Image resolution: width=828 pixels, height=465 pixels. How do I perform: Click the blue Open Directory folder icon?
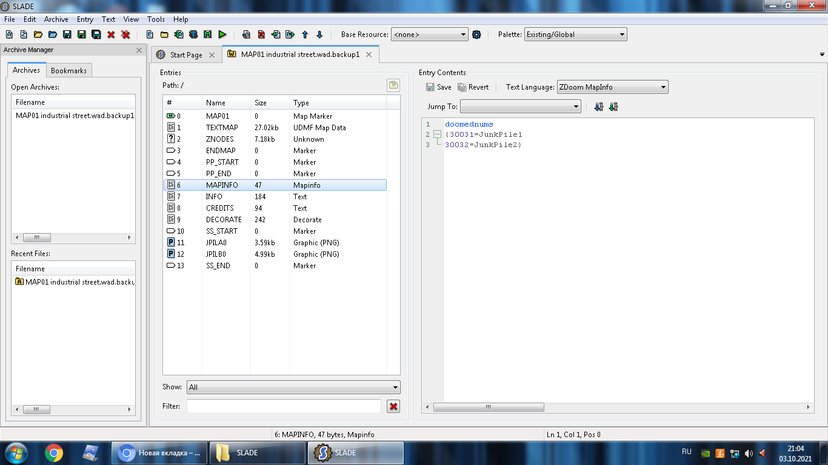click(53, 35)
